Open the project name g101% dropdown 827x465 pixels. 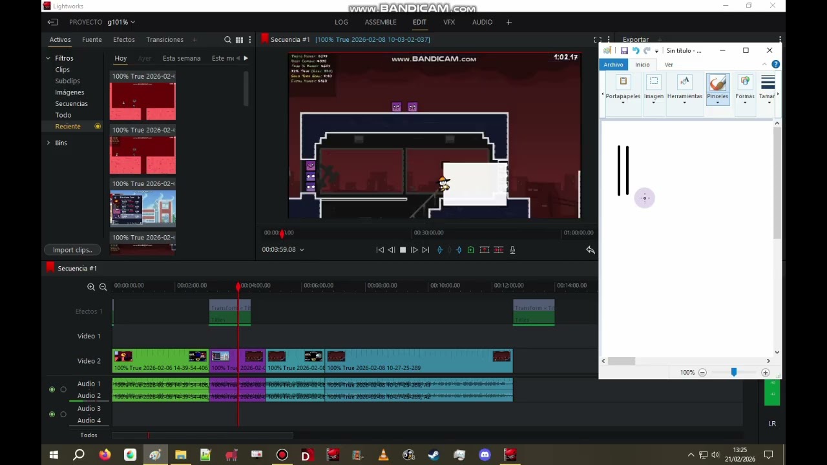point(121,22)
